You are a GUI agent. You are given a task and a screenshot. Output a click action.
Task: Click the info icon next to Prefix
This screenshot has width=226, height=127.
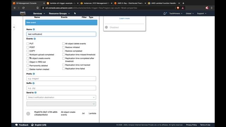tap(34, 74)
